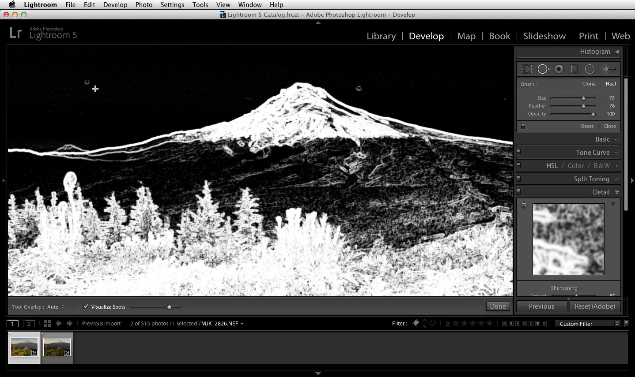
Task: Click the Done button
Action: tap(498, 306)
